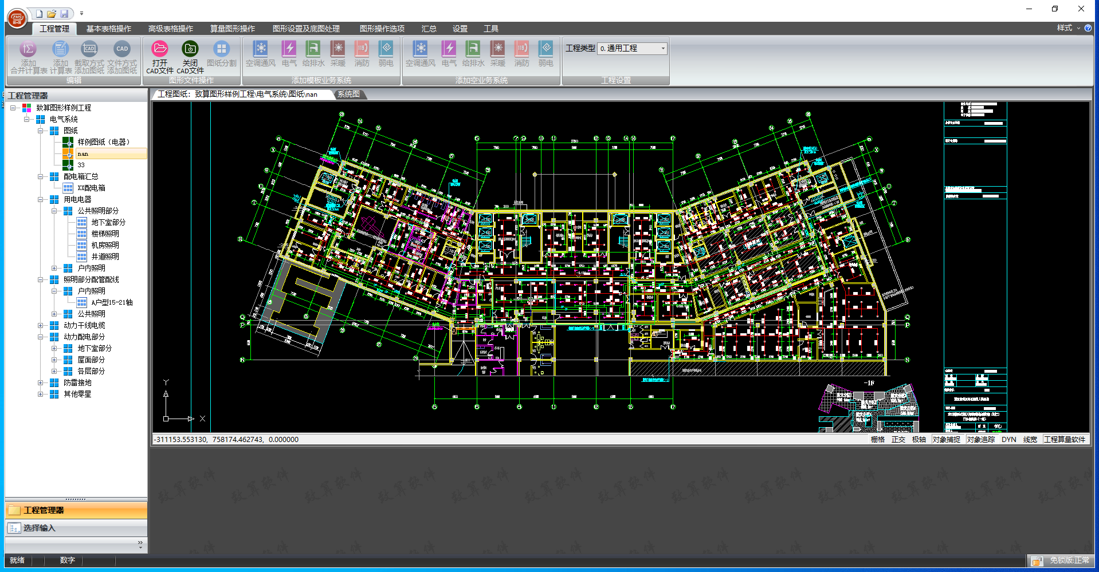Click 关闭CAD文件 icon
1099x572 pixels.
(x=190, y=57)
